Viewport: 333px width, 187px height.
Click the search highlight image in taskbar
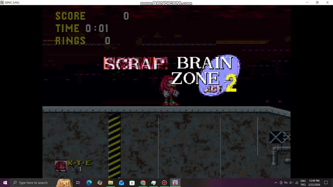[x=64, y=183]
